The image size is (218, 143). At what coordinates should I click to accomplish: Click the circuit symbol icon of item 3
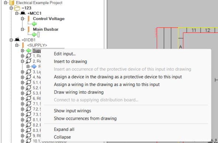tap(28, 72)
